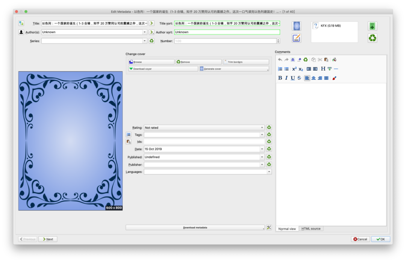Cut scissors icon in Comments toolbar
The height and width of the screenshot is (262, 406).
click(x=320, y=59)
